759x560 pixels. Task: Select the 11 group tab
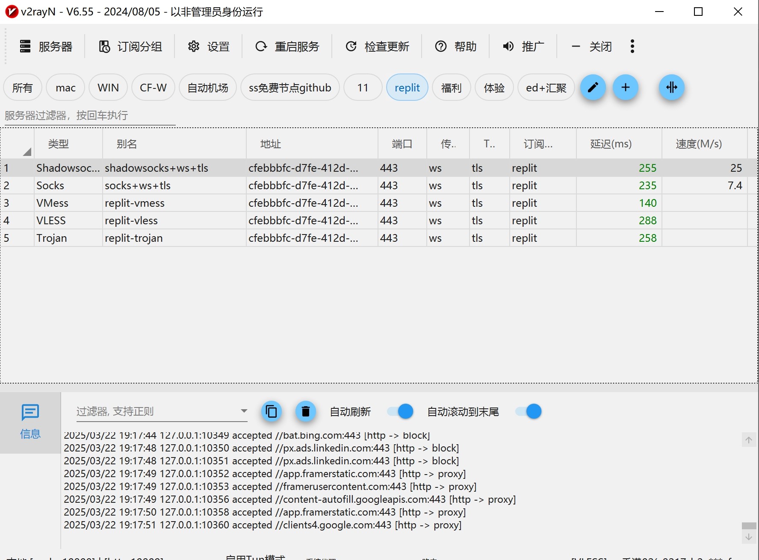[x=363, y=88]
